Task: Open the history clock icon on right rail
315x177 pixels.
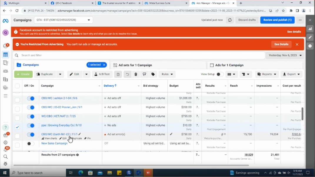Action: pos(310,46)
